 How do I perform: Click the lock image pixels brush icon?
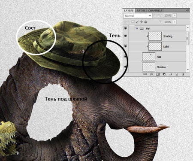pos(137,22)
